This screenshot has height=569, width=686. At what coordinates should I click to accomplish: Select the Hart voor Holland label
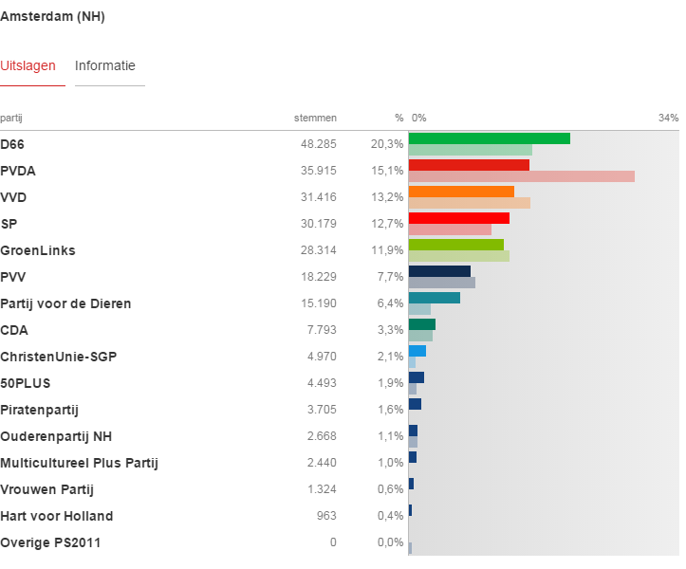pos(56,516)
